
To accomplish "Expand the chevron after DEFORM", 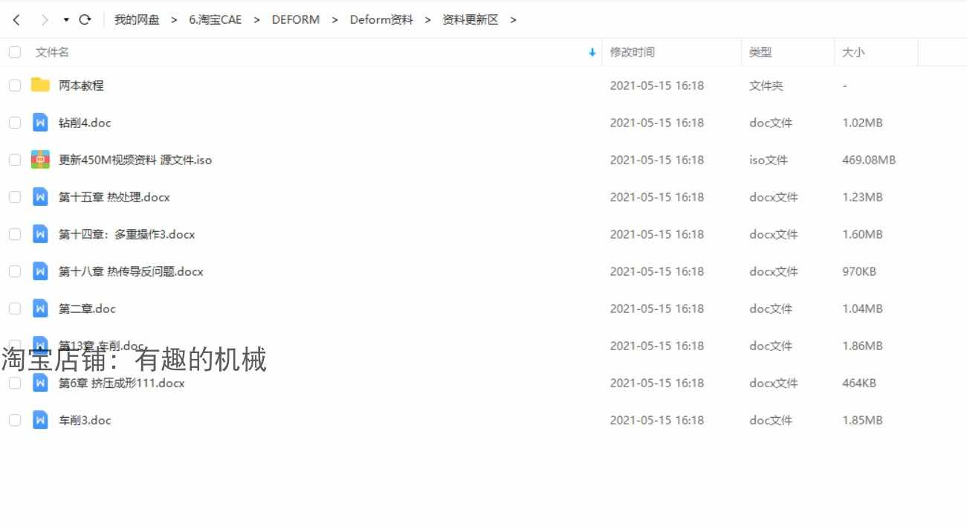I will (x=334, y=20).
